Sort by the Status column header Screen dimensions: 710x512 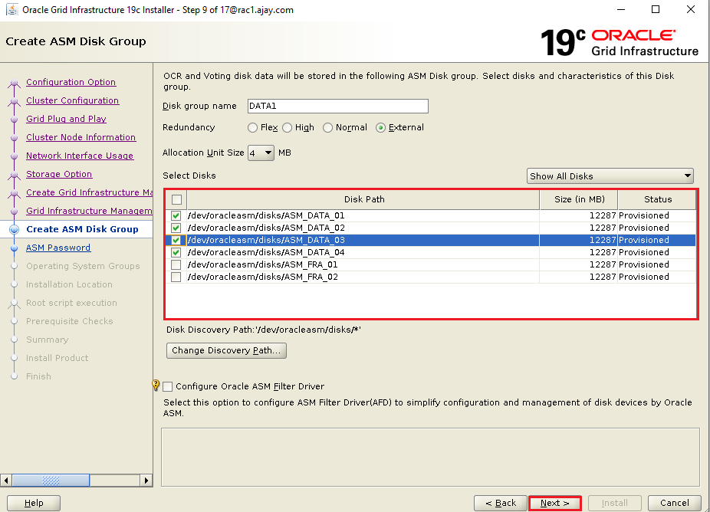pos(657,199)
